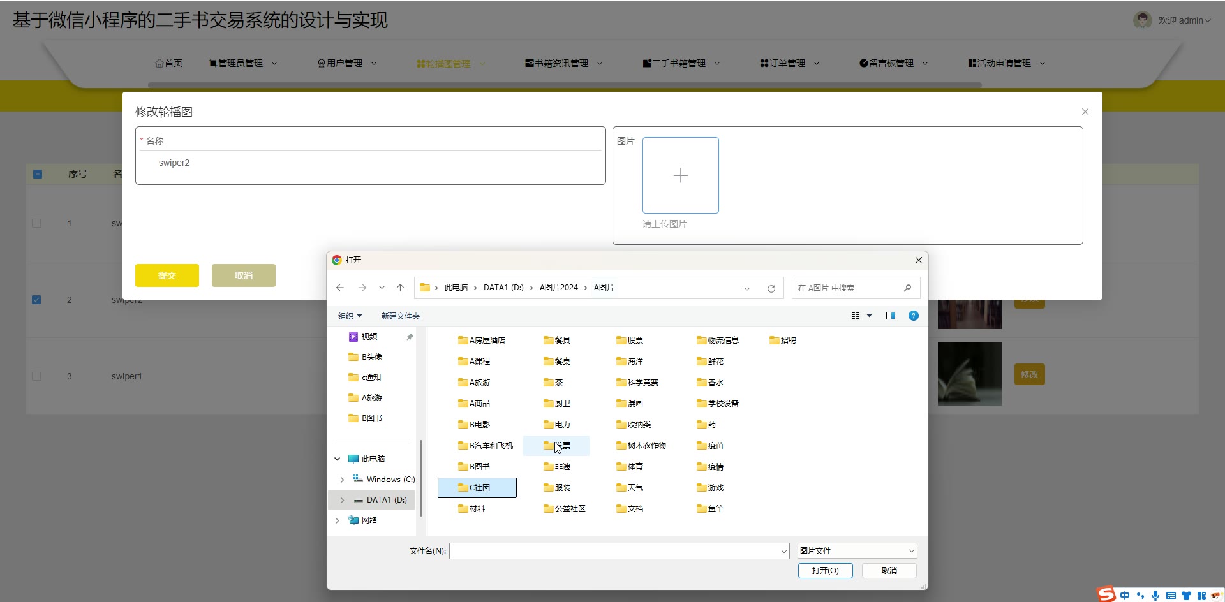This screenshot has height=602, width=1225.
Task: Open the 用户管理 menu
Action: (347, 63)
